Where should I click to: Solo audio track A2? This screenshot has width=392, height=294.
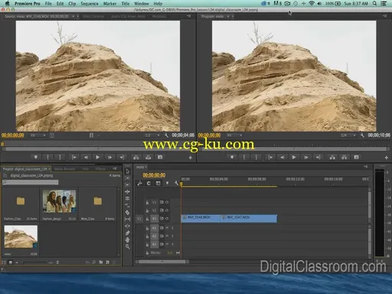coord(172,236)
